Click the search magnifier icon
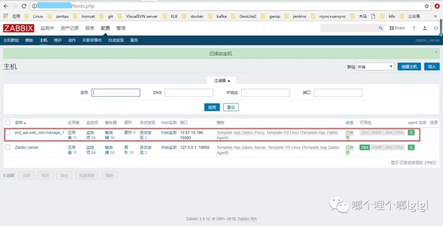443x226 pixels. tap(381, 28)
